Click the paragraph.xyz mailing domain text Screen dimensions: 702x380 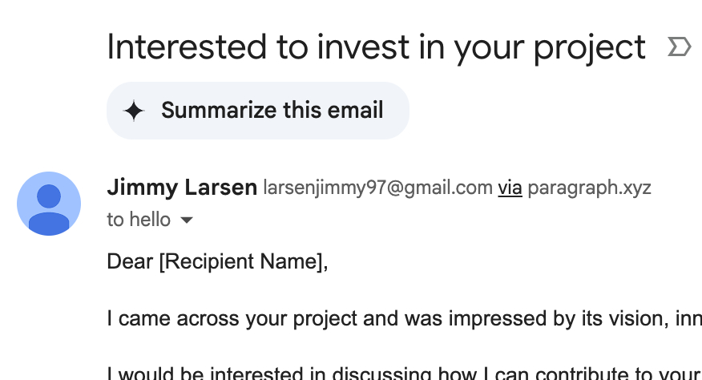point(589,188)
